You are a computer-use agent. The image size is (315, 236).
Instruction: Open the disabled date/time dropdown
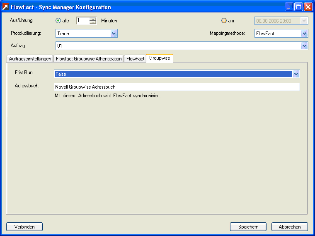click(304, 21)
